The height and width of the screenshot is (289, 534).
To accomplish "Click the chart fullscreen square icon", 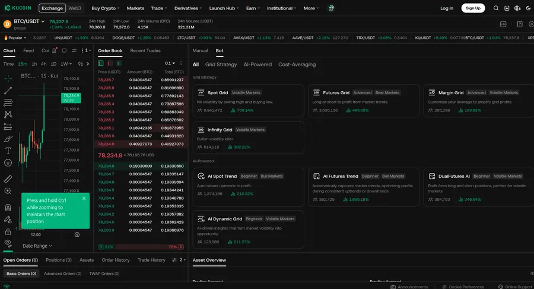I will tap(64, 51).
